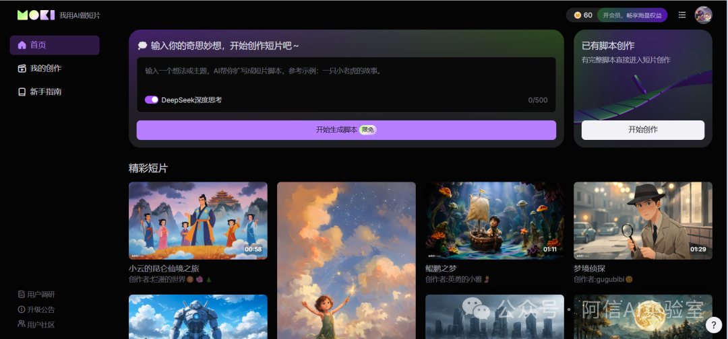Click title text 鲲鹏之梦
728x339 pixels.
[x=441, y=268]
